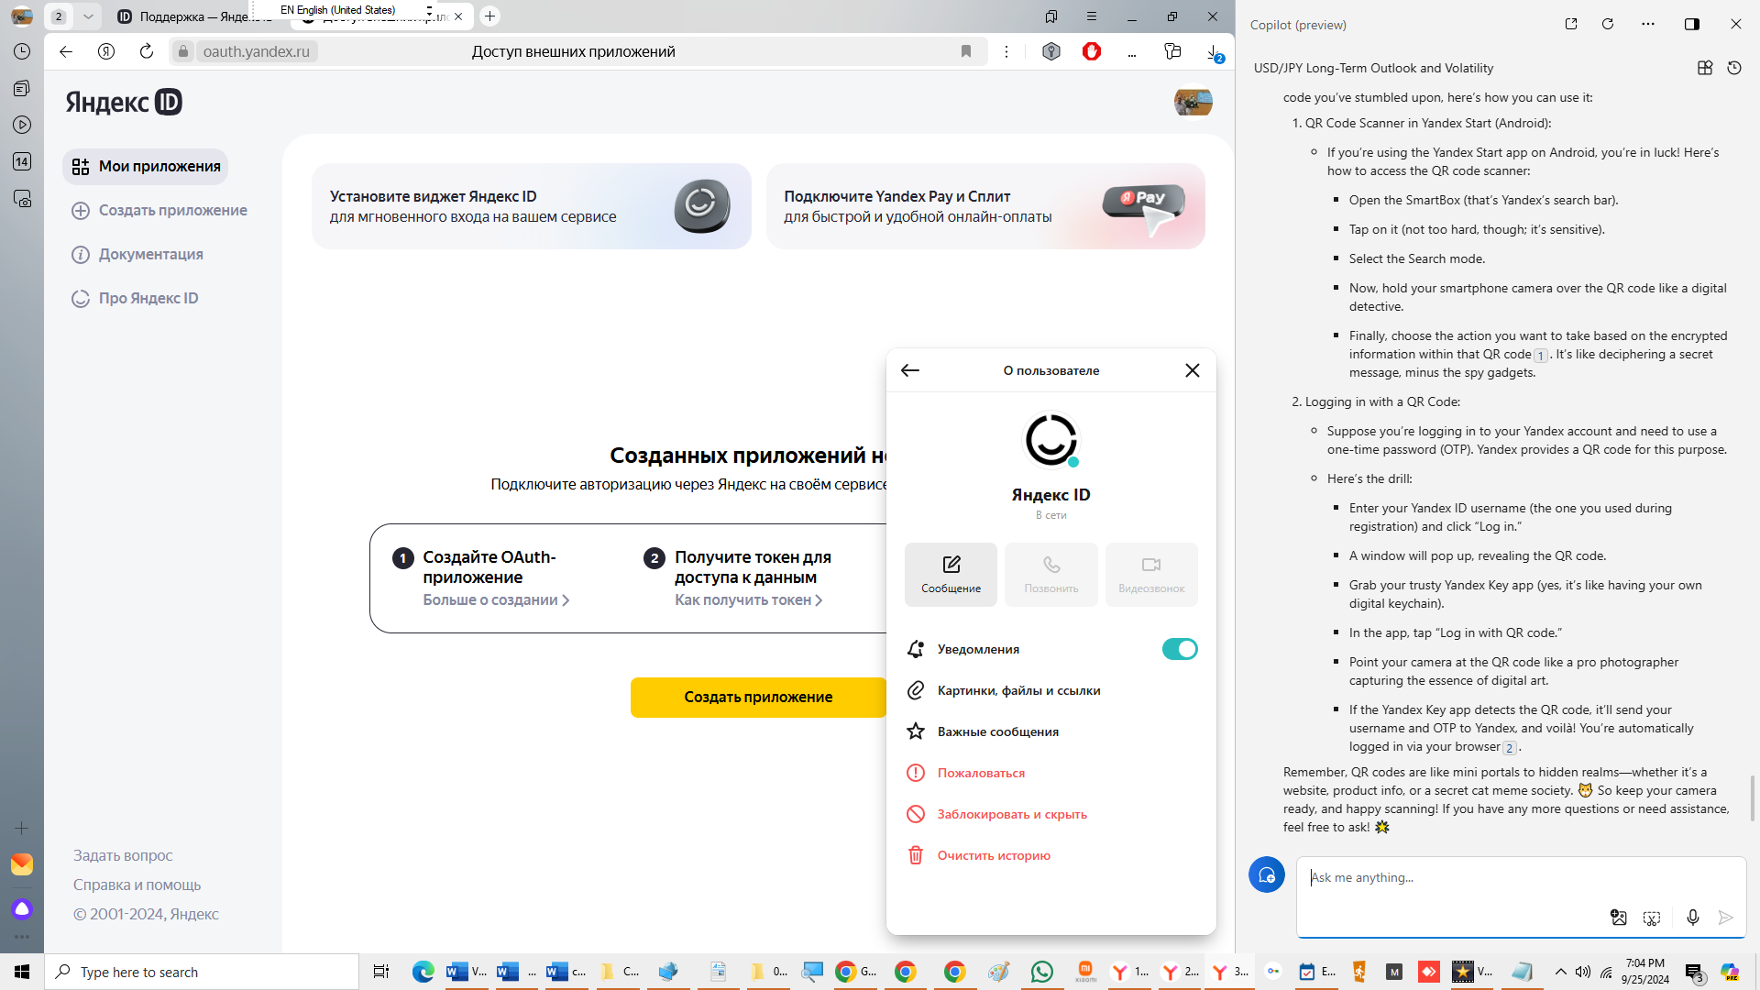Click the Задать вопрос link
This screenshot has height=990, width=1760.
pos(123,855)
